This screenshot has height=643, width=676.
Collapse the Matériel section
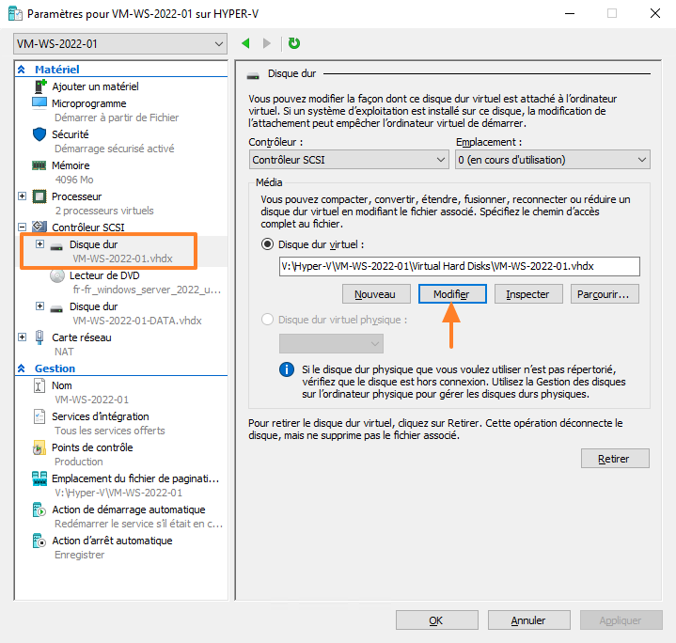coord(21,69)
